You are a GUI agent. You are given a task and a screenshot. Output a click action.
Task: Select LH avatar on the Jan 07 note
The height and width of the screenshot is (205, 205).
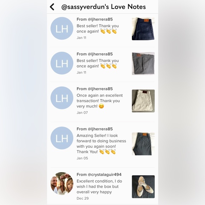[62, 98]
